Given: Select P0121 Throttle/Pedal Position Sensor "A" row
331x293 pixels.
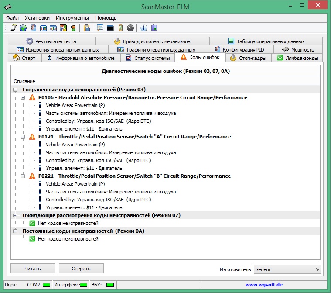Looking at the screenshot, I should point(135,137).
